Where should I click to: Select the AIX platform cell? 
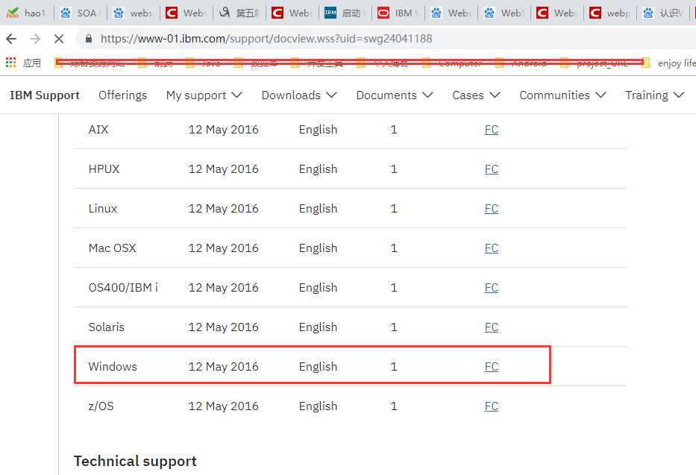(x=98, y=130)
